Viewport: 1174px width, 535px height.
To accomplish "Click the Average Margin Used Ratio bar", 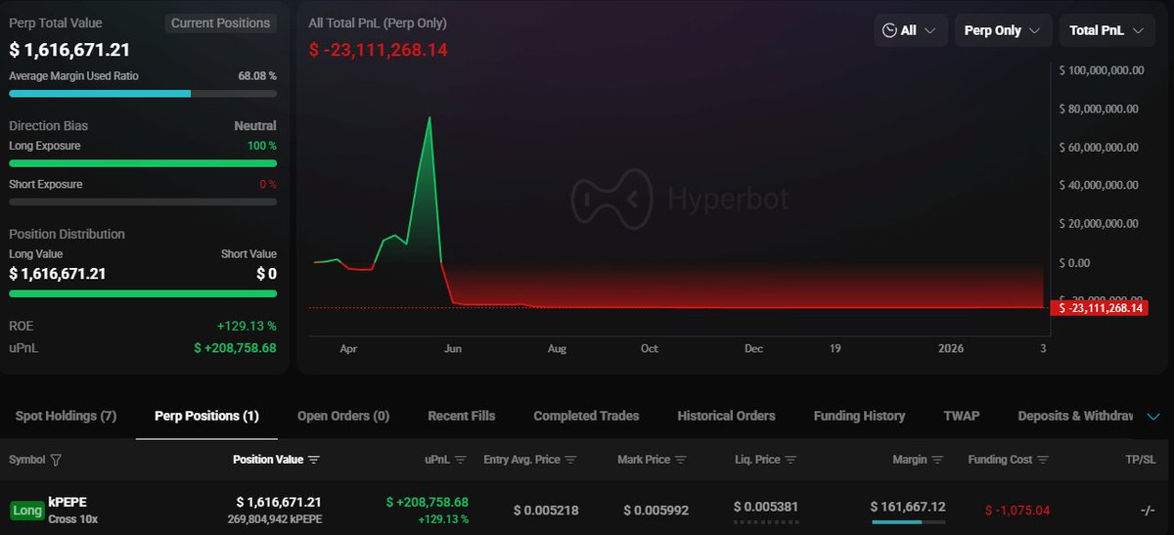I will point(143,94).
